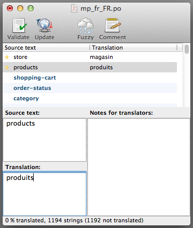Click the status bar translation count text

click(74, 220)
